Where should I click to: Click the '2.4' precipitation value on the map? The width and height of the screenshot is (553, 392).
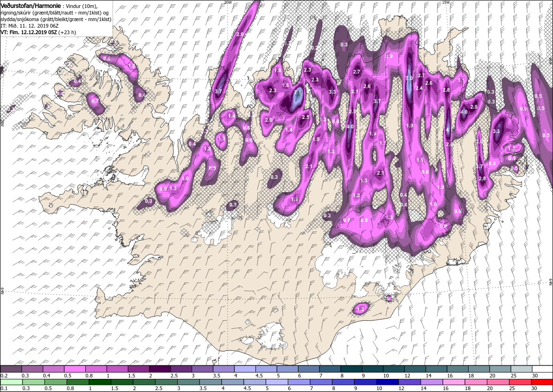[x=419, y=88]
